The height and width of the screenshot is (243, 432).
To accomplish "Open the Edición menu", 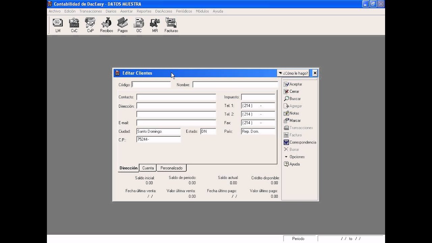I will [x=70, y=11].
